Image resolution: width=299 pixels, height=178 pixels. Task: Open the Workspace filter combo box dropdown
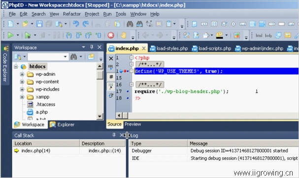(x=65, y=57)
